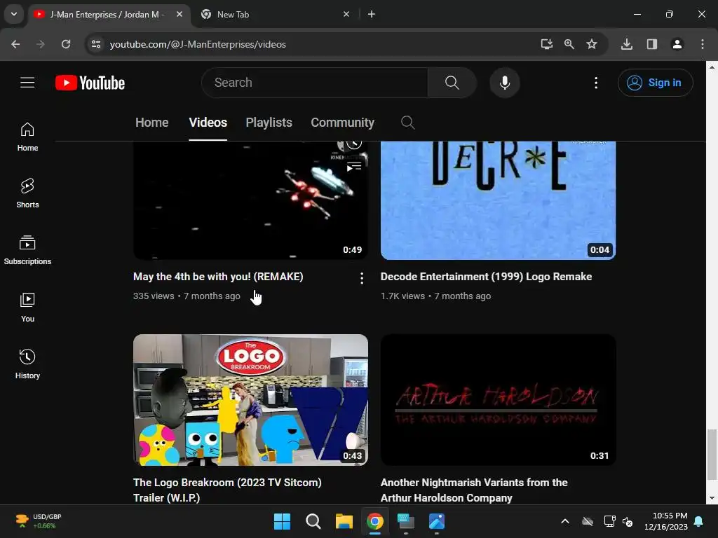Open the Playlists channel tab
The width and height of the screenshot is (718, 538).
coord(269,123)
